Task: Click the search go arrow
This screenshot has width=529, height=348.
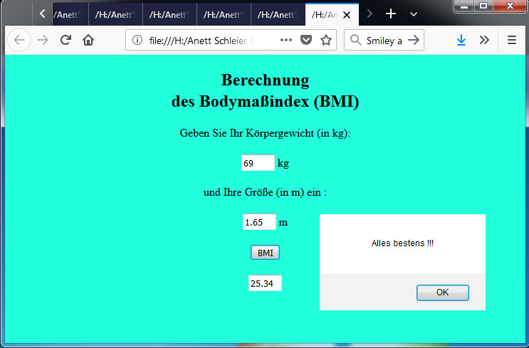Action: pyautogui.click(x=413, y=41)
